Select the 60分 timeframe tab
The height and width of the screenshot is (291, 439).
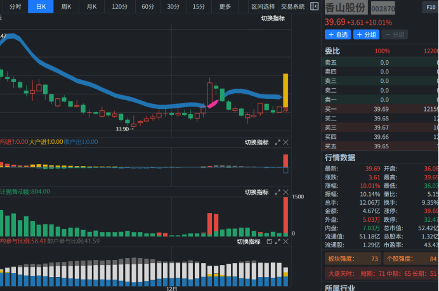tap(148, 6)
